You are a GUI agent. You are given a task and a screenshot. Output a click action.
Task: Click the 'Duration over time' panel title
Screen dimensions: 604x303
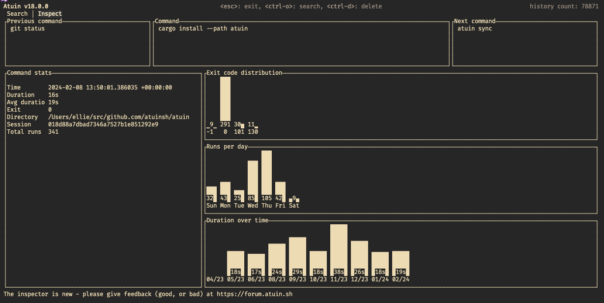point(237,220)
